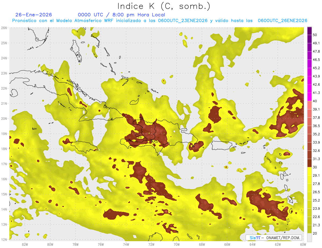Click the color scale label '39.1'
The width and height of the screenshot is (322, 248).
tap(316, 109)
